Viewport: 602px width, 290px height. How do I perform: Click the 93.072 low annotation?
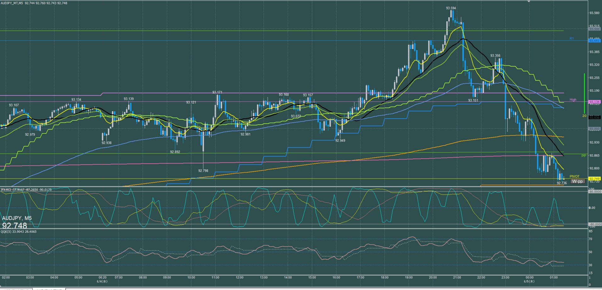296,116
